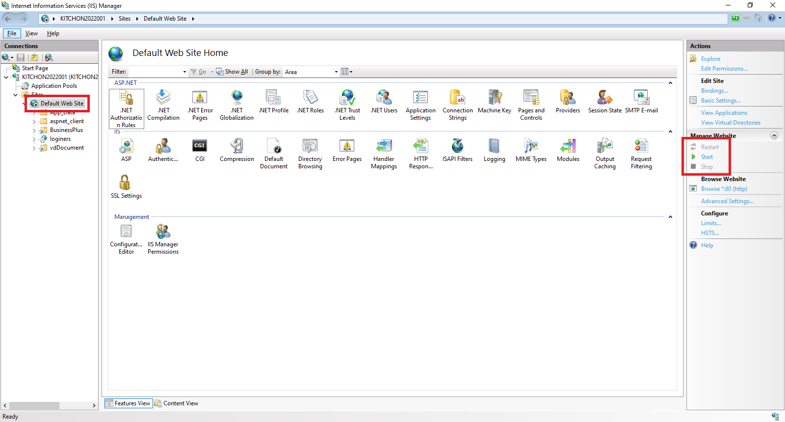Open .NET Users feature
The image size is (785, 422).
pos(384,102)
